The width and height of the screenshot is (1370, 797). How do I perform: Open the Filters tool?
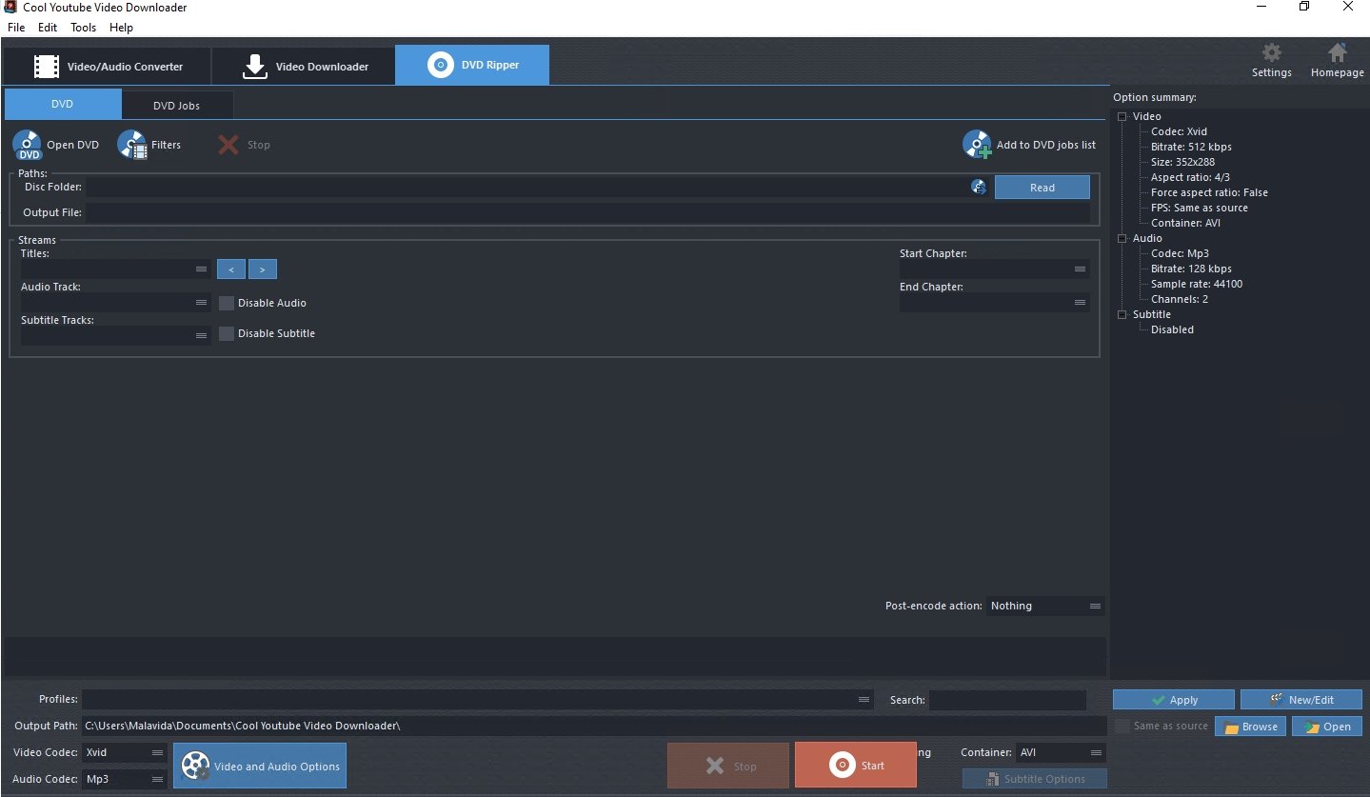(x=149, y=145)
